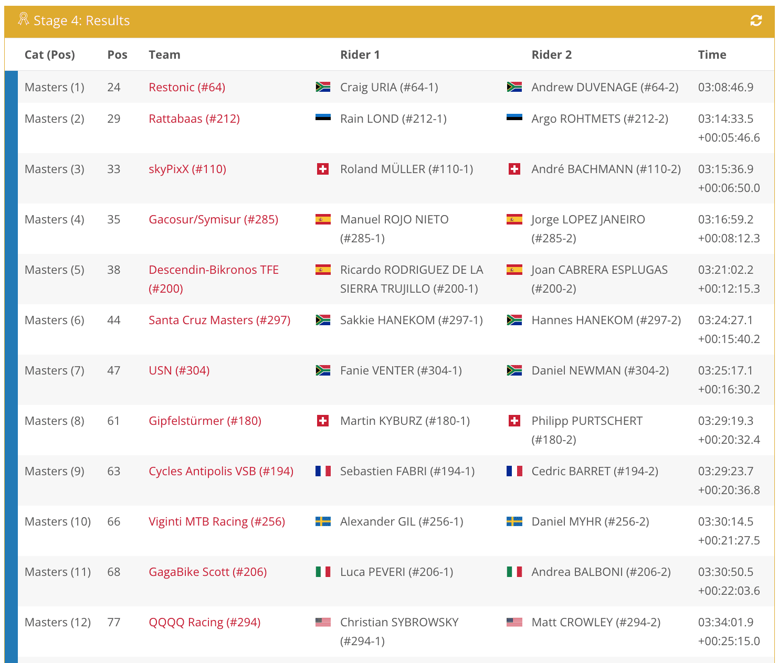The width and height of the screenshot is (778, 663).
Task: Click the Time column header
Action: tap(712, 55)
